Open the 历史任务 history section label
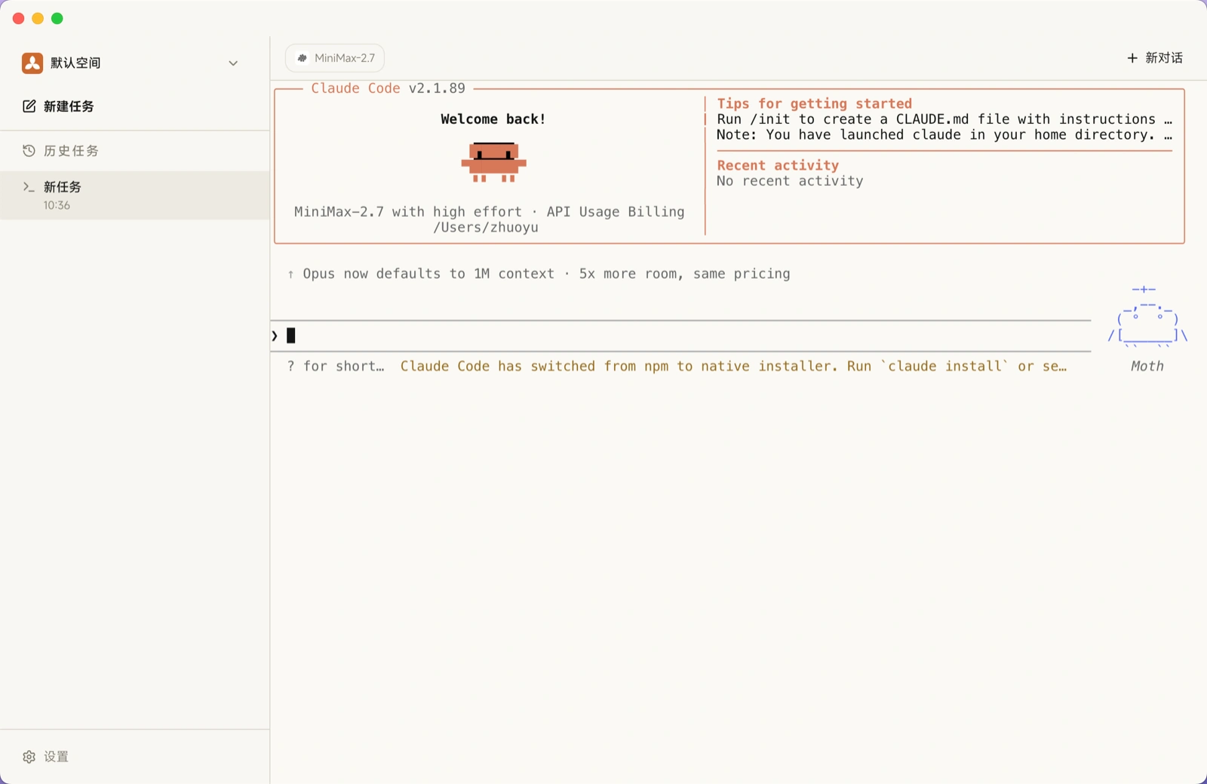The height and width of the screenshot is (784, 1207). (71, 151)
